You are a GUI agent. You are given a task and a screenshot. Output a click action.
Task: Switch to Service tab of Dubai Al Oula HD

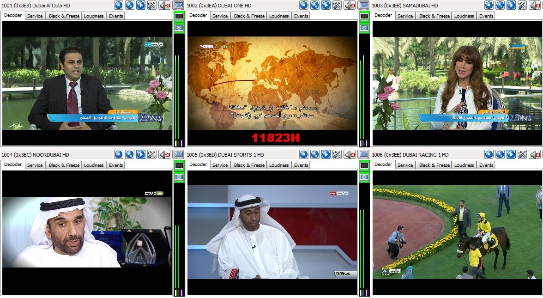coord(35,16)
